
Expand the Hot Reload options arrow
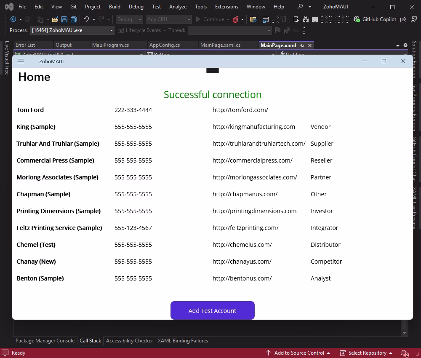(242, 20)
